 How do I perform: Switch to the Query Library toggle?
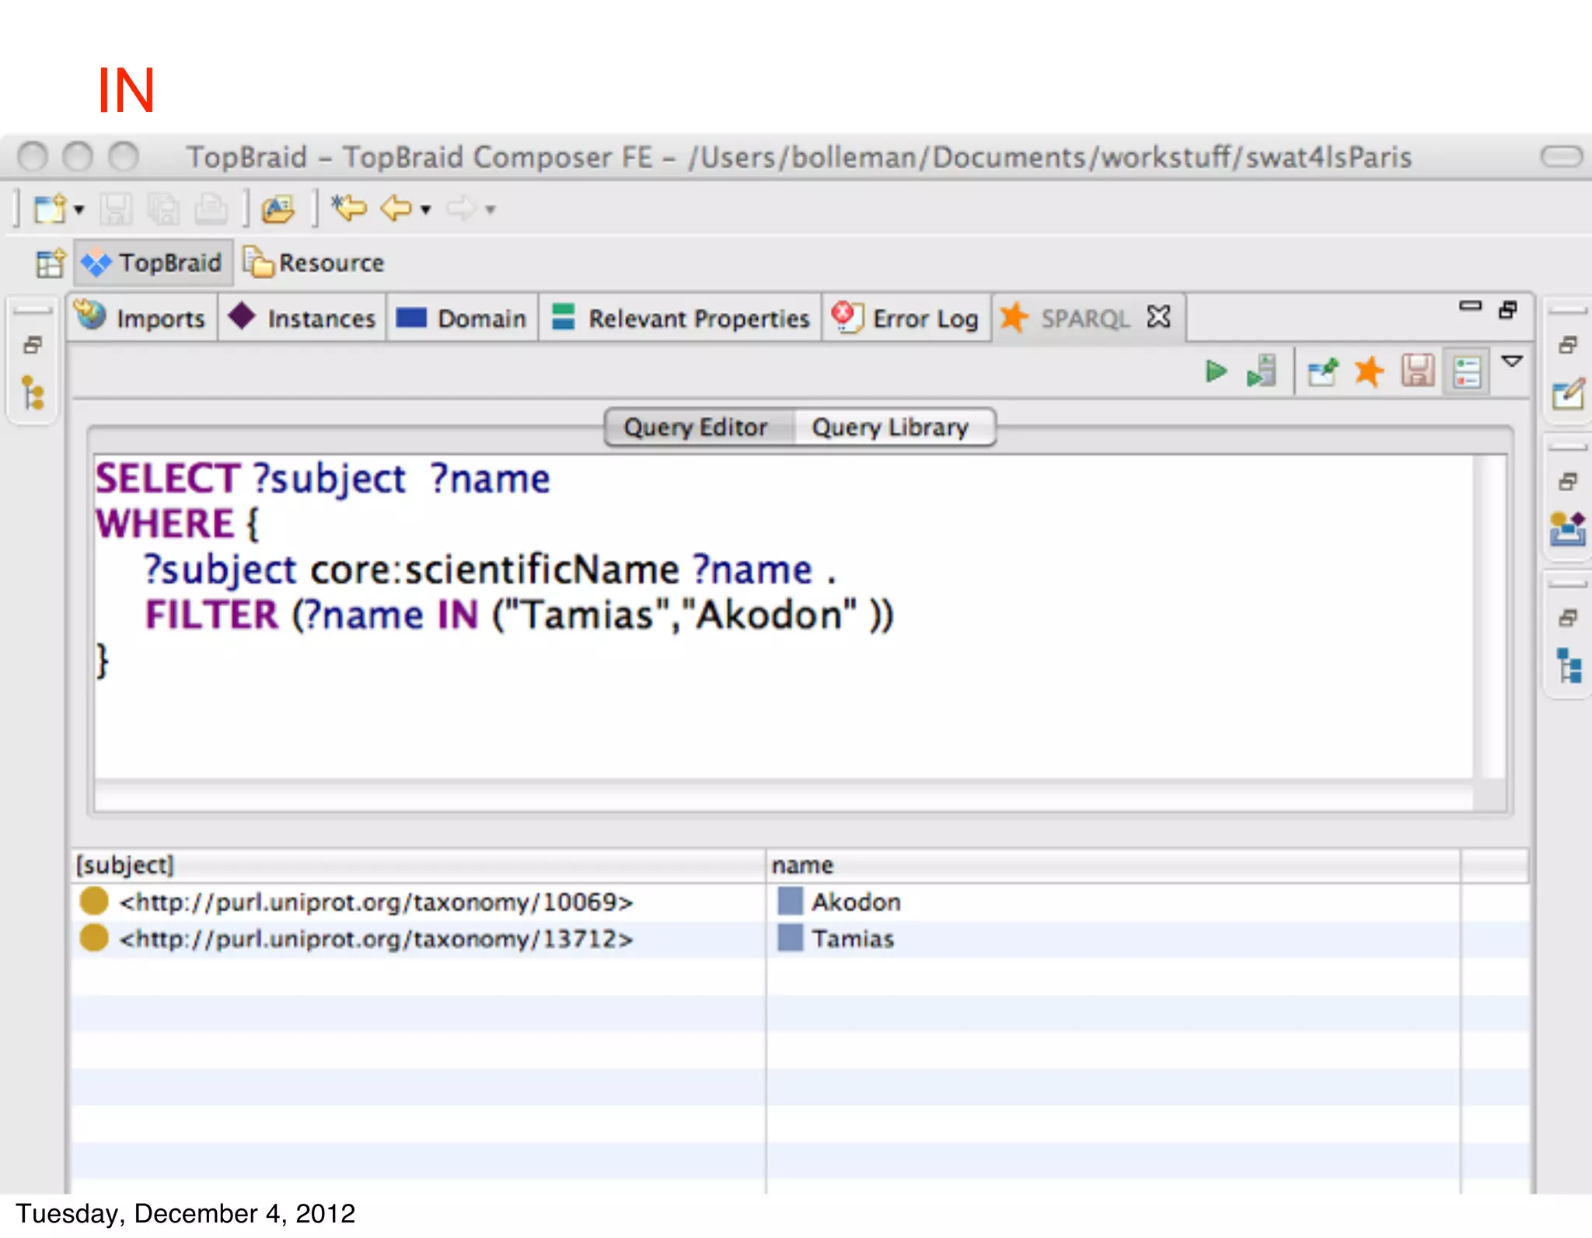pyautogui.click(x=890, y=427)
